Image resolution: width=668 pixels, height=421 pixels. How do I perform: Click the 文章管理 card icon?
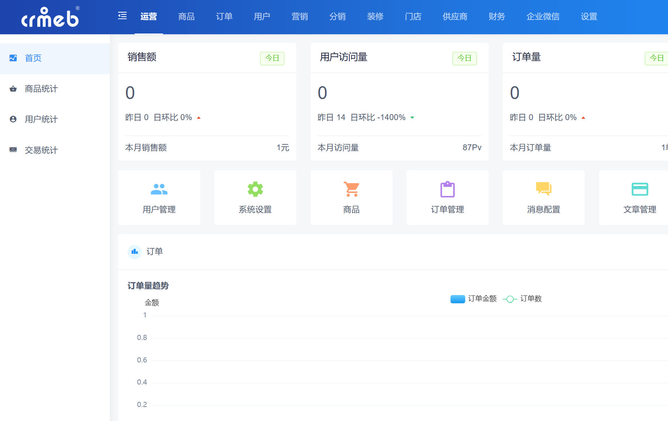point(640,189)
